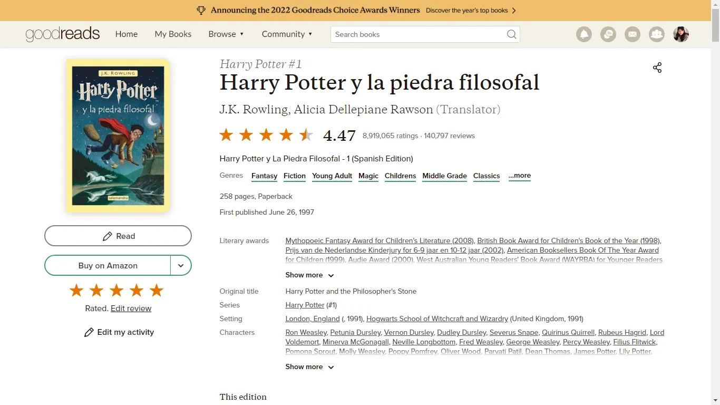Open translator Alicia Dellepiane Rawson link
The image size is (720, 405).
pos(363,110)
